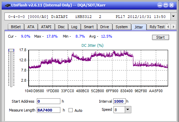Expand the drive selection dropdown arrow

click(x=174, y=17)
